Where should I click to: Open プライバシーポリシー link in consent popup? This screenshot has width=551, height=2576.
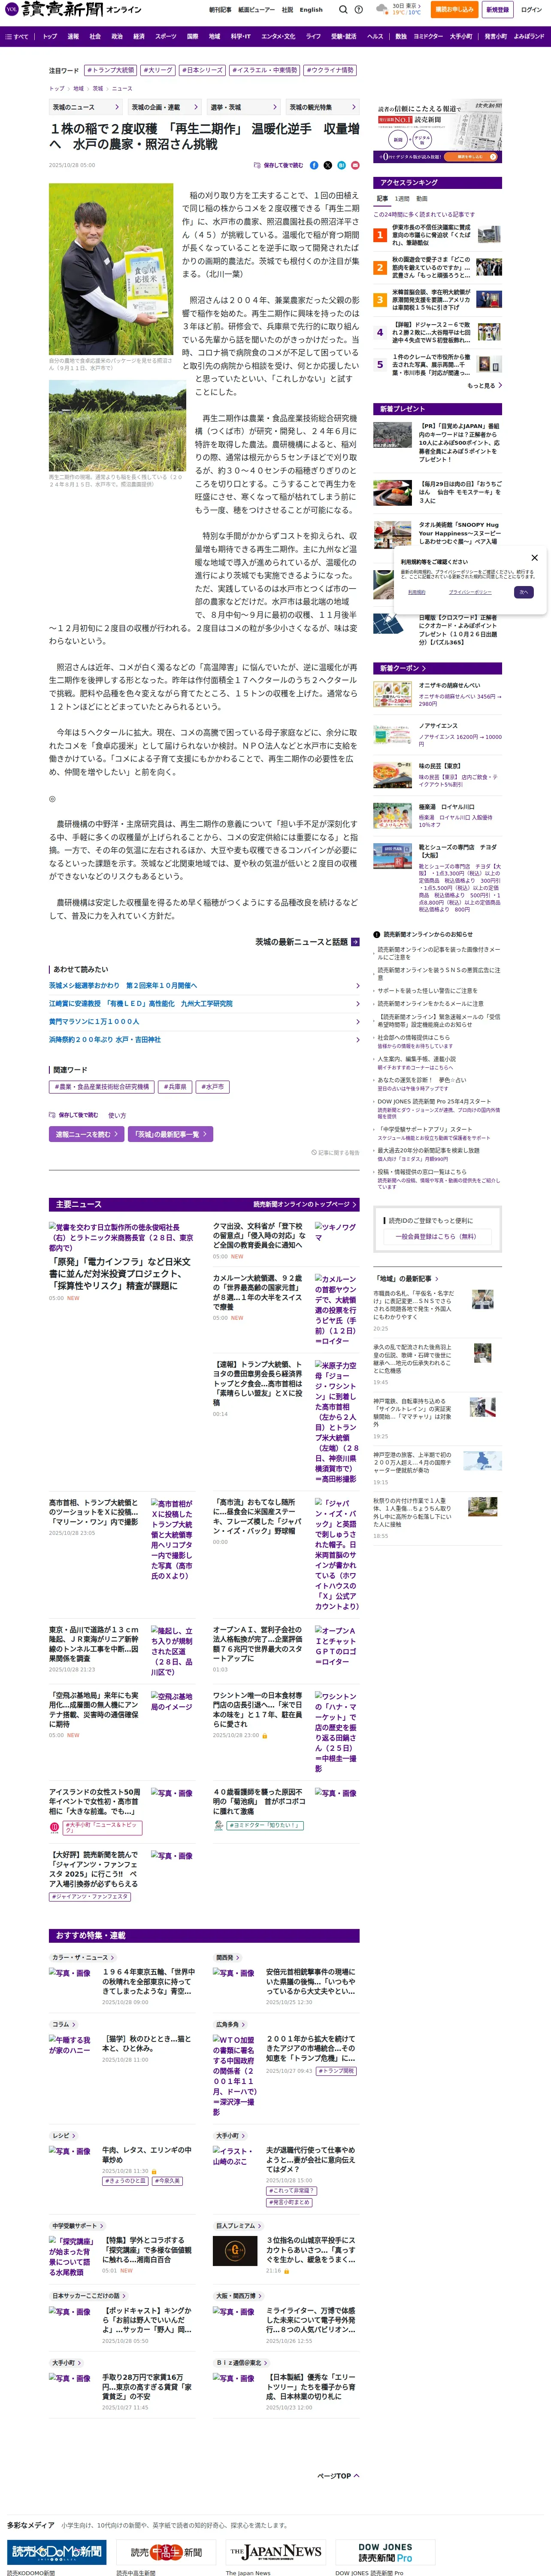(470, 592)
